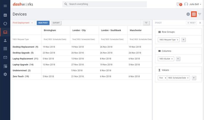Click the RUN PIVOT button
204x120 pixels.
click(43, 23)
